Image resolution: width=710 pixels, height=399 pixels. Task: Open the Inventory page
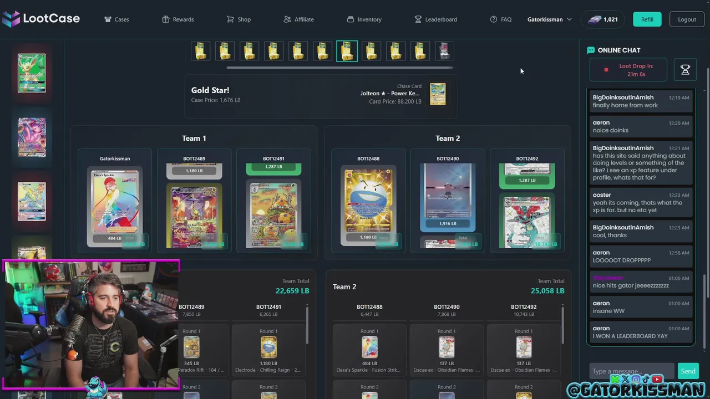(x=364, y=19)
